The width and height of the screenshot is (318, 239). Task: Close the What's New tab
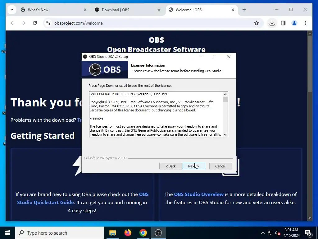(85, 10)
